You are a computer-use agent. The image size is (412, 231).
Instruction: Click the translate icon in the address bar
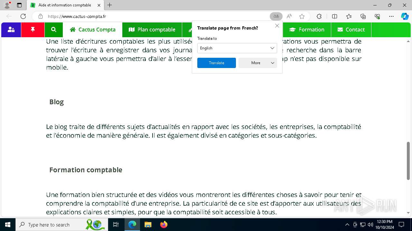tap(276, 16)
